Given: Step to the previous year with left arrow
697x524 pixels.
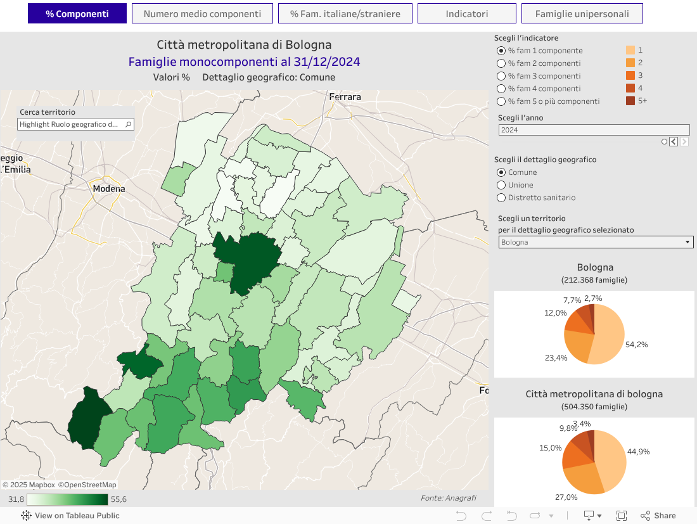Looking at the screenshot, I should 674,142.
